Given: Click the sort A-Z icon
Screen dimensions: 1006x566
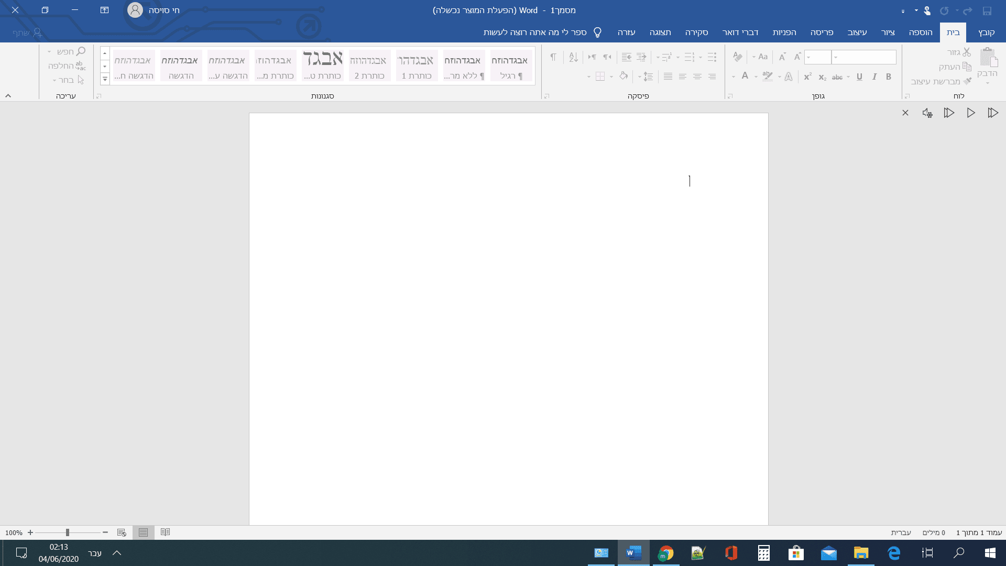Looking at the screenshot, I should point(573,57).
